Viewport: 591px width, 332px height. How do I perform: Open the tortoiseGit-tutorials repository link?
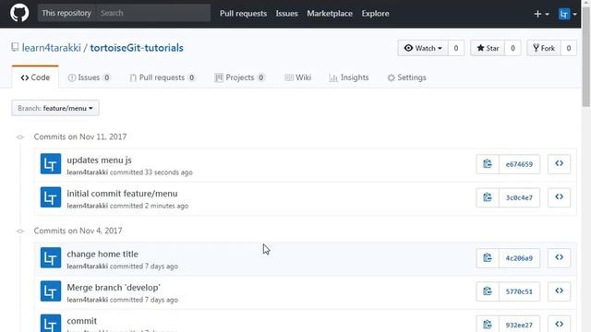pos(137,48)
